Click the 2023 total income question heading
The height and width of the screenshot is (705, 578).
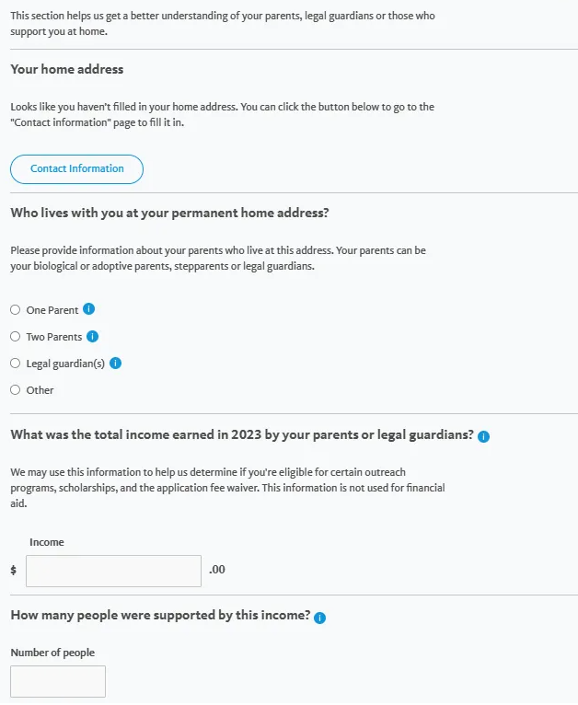tap(242, 434)
